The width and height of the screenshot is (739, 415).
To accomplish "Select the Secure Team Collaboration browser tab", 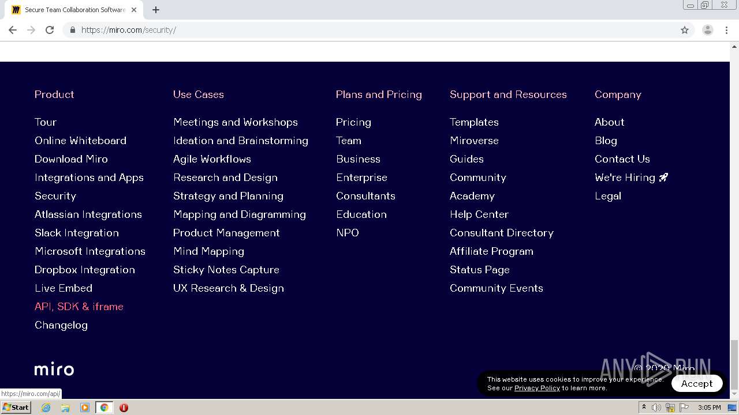I will [x=75, y=10].
